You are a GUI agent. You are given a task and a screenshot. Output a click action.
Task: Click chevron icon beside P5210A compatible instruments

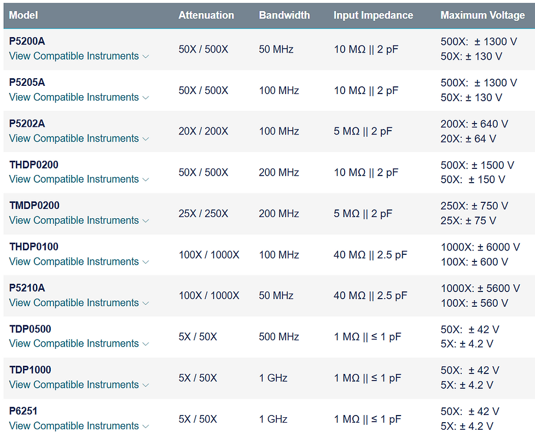click(x=146, y=303)
